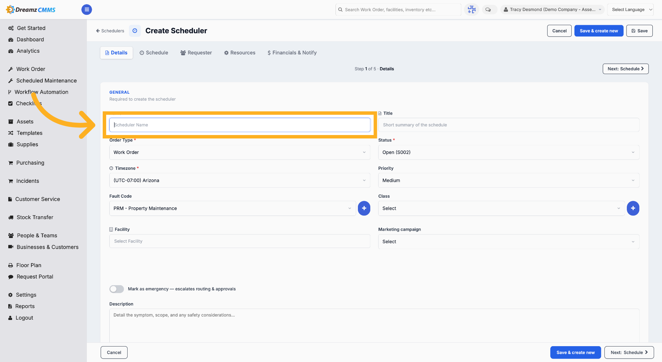Click the Select Facility field
The height and width of the screenshot is (362, 662).
[240, 241]
